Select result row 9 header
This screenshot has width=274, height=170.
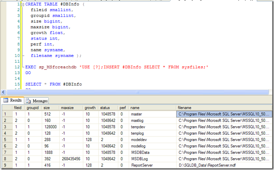click(x=7, y=165)
